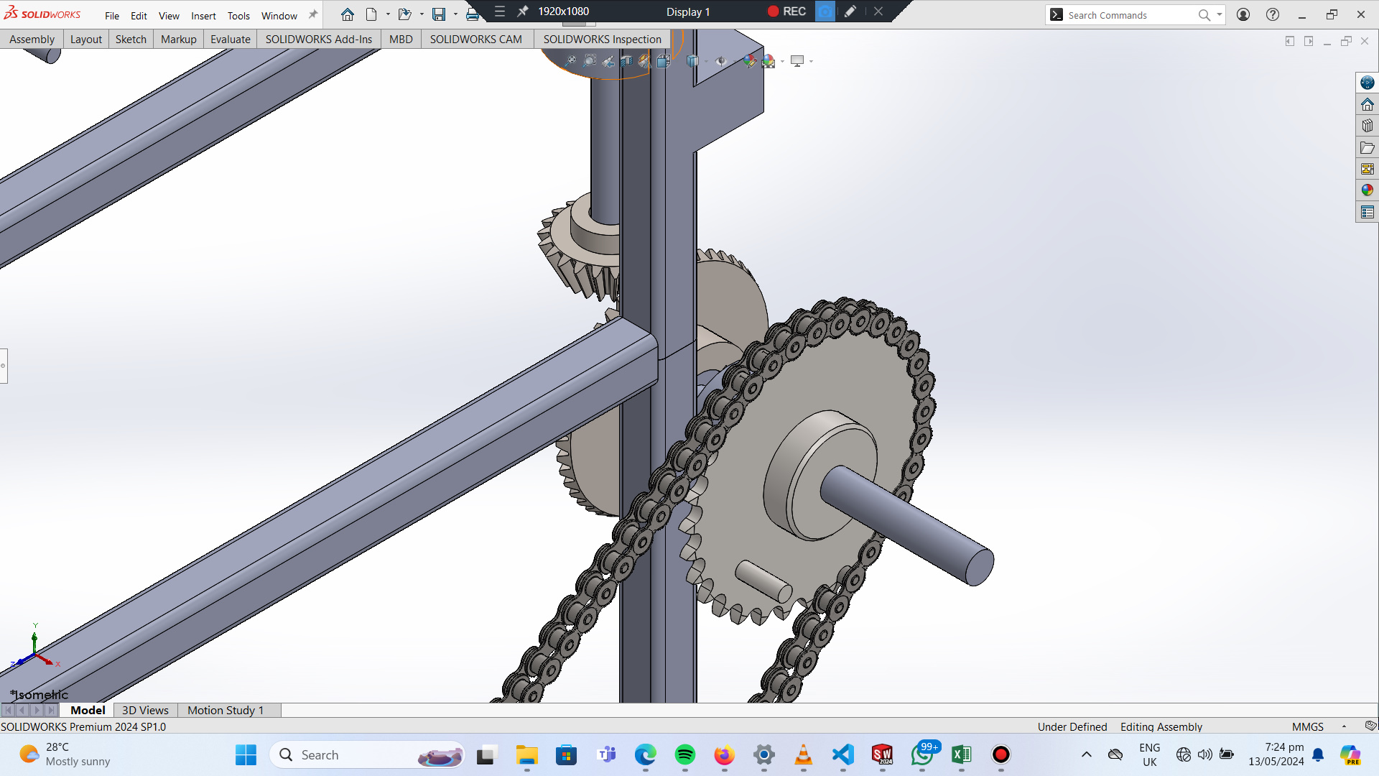1379x776 pixels.
Task: Expand the View Settings monitor dropdown
Action: tap(811, 62)
